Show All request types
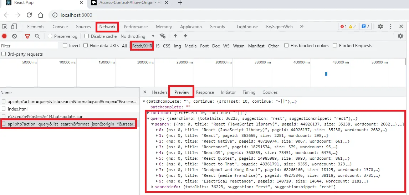Viewport: 409px width, 195px height. click(x=124, y=46)
